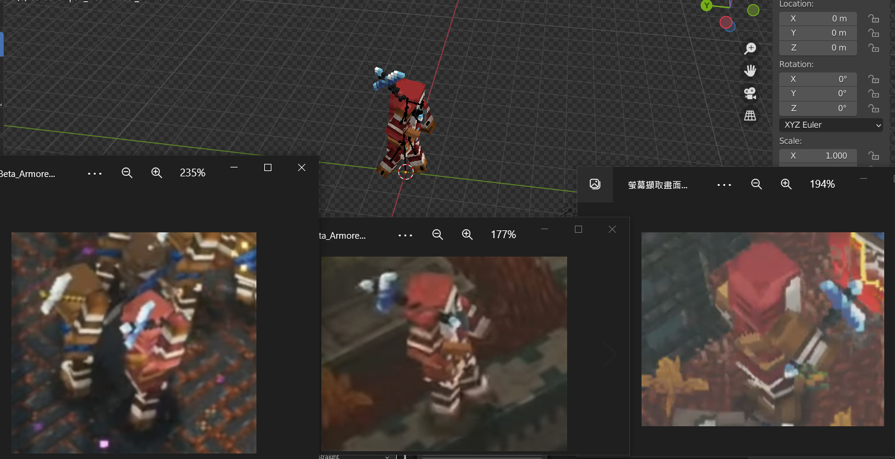
Task: Click the Location Z field showing 0 m
Action: [818, 48]
